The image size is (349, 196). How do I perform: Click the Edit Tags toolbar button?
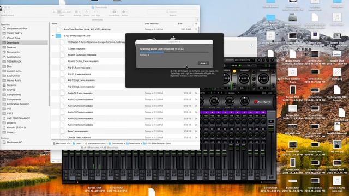click(96, 12)
